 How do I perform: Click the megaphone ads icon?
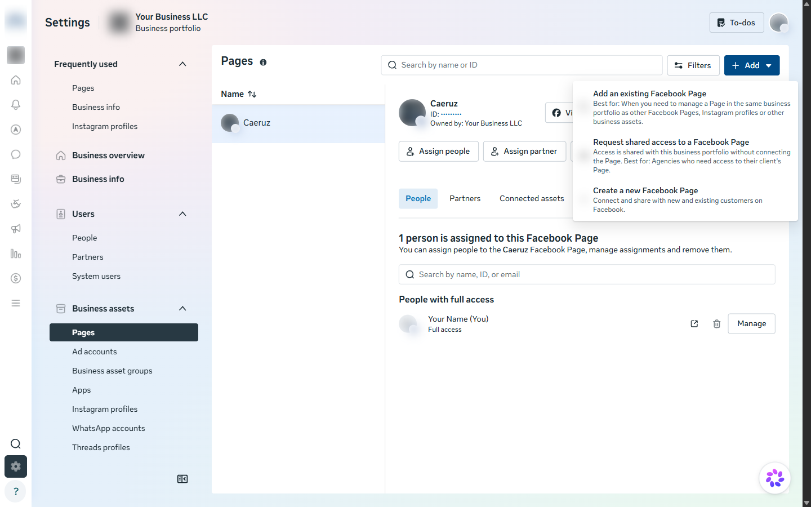pos(16,229)
